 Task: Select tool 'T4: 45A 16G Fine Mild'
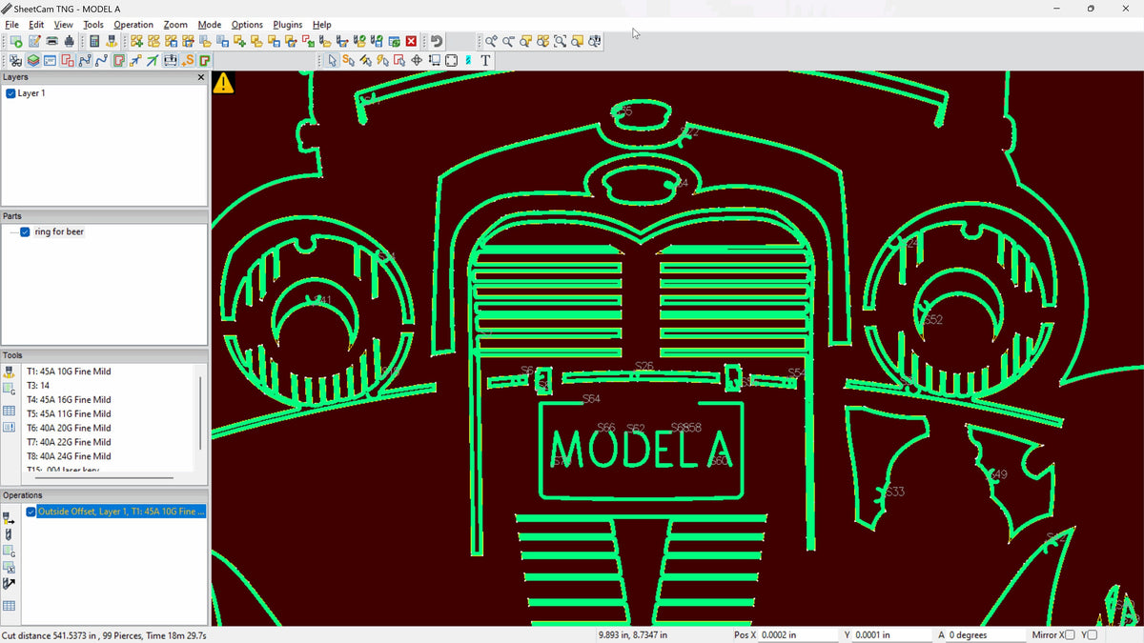click(69, 400)
